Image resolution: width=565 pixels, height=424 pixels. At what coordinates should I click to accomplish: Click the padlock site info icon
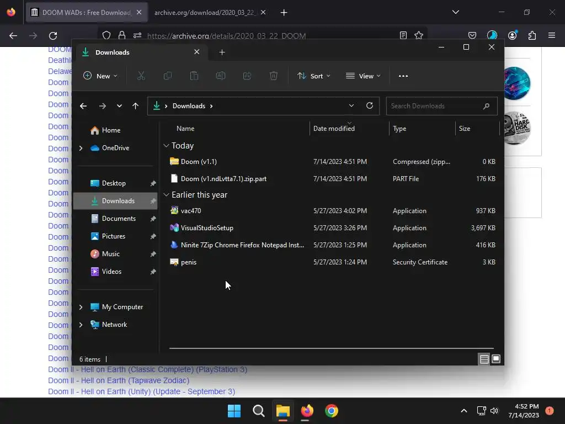[122, 35]
